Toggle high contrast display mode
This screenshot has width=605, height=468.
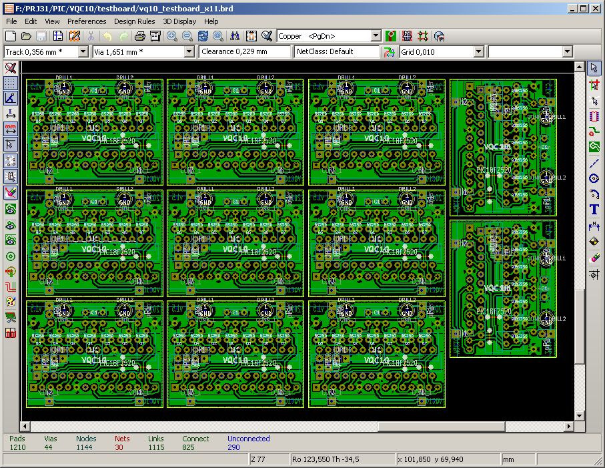click(11, 302)
